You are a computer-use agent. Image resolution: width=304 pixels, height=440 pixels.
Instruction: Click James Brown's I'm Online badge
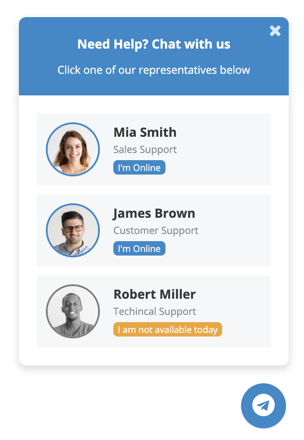pos(139,249)
